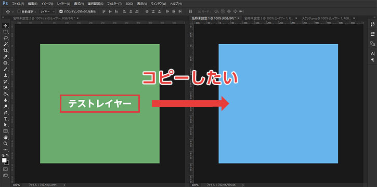Viewport: 377px width, 187px height.
Task: Click the white foreground color swatch
Action: tap(4, 160)
